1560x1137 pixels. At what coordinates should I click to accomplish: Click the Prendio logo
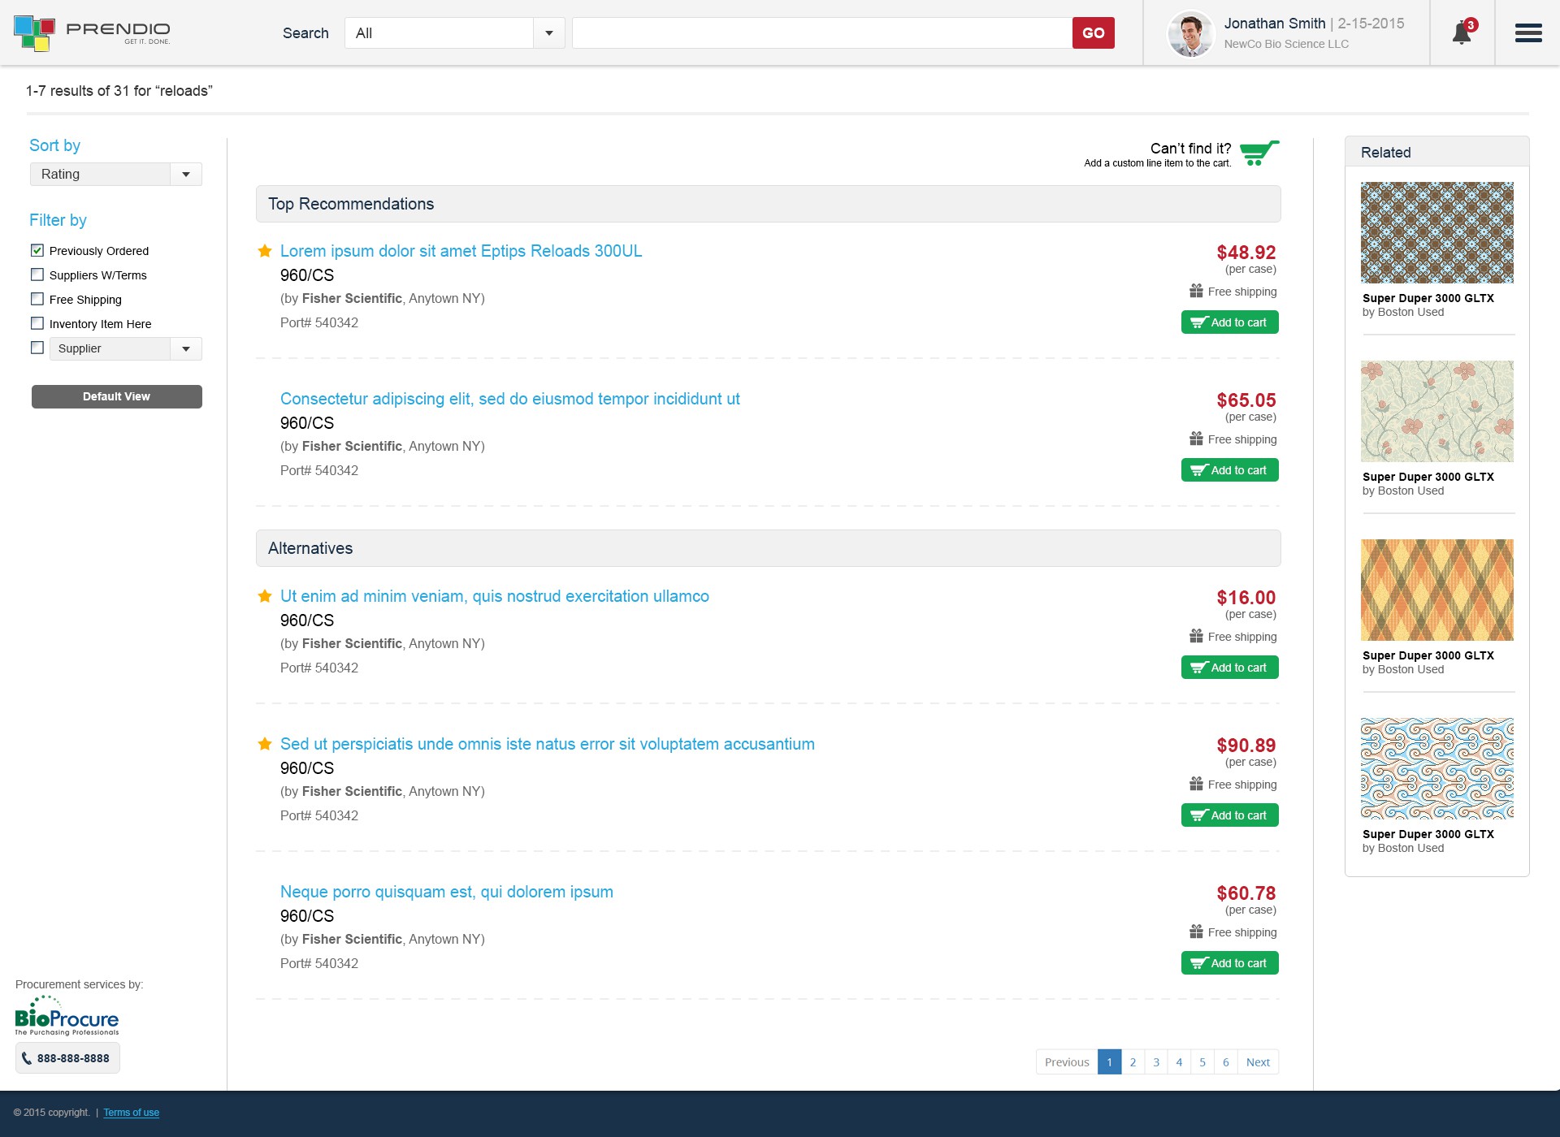coord(92,33)
